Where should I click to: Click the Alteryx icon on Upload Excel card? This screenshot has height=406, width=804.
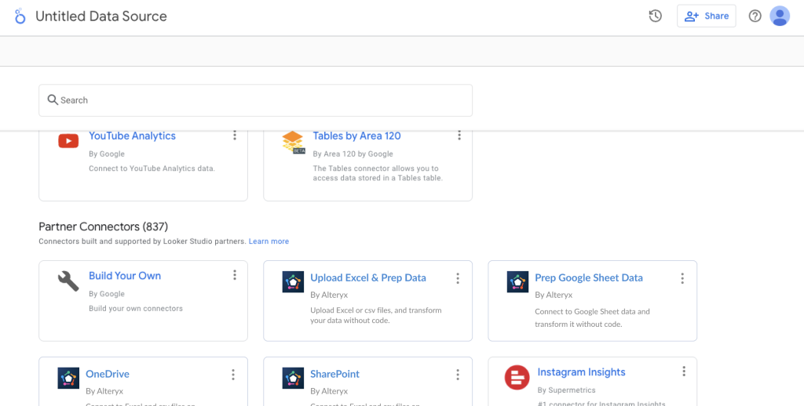(293, 282)
